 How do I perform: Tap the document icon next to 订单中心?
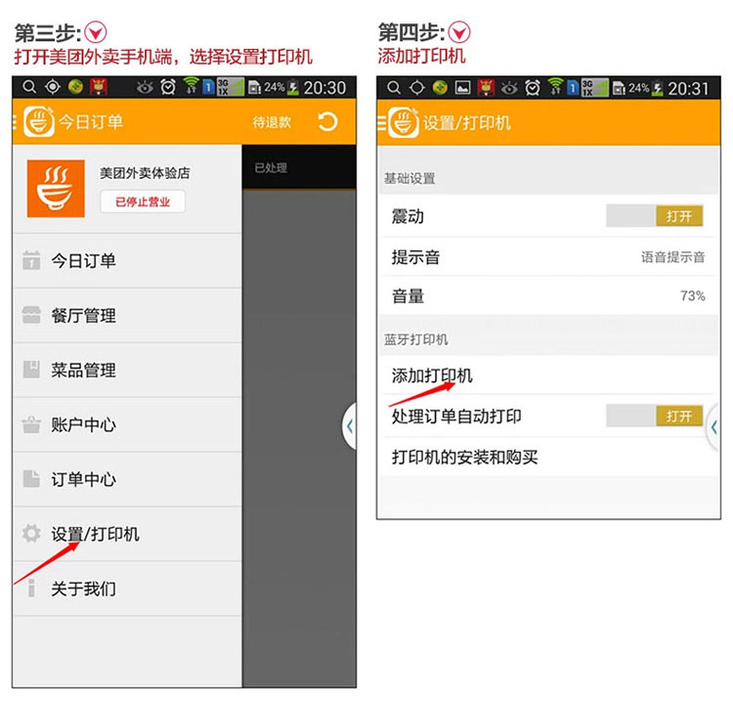point(31,478)
